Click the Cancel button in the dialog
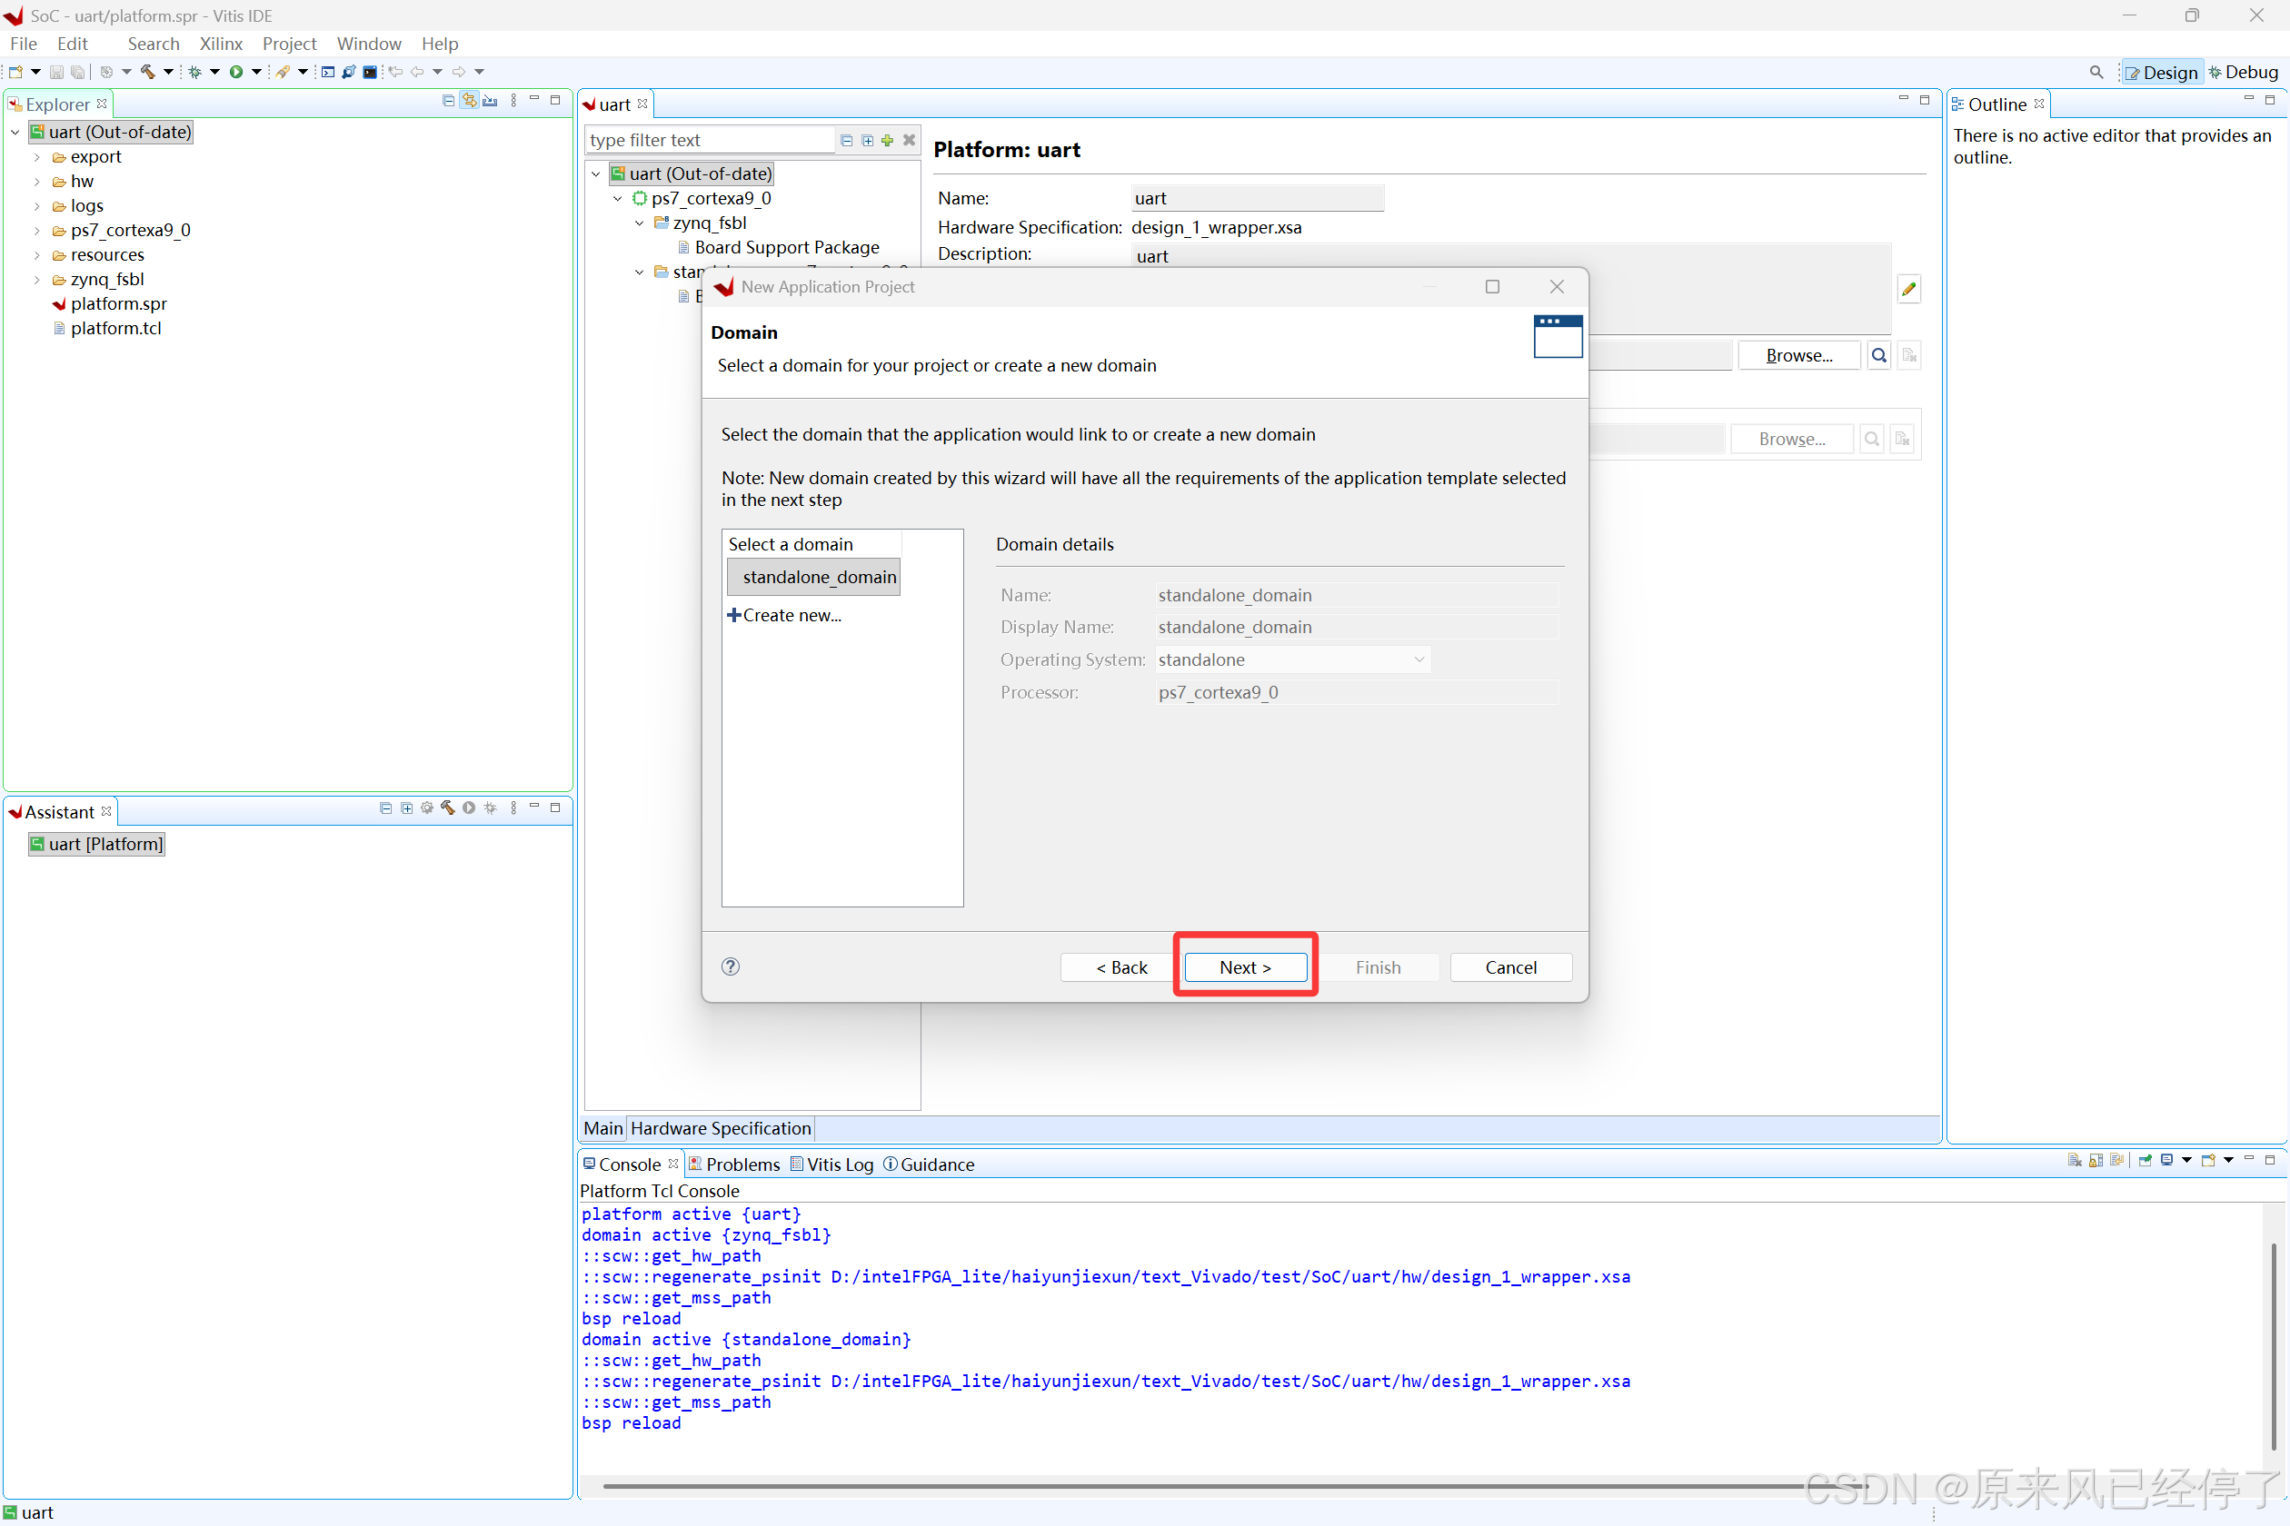 pos(1510,967)
